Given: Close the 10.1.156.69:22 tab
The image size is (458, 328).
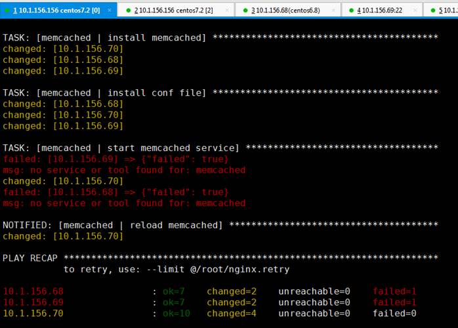Looking at the screenshot, I should coord(415,10).
